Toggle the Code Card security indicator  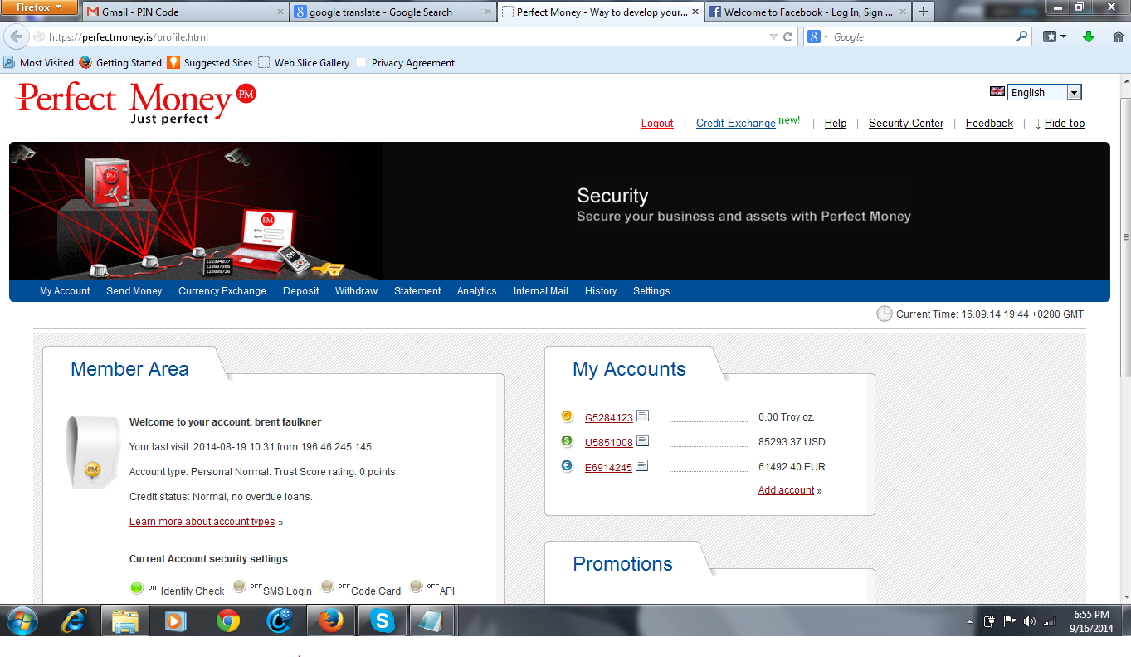click(328, 587)
